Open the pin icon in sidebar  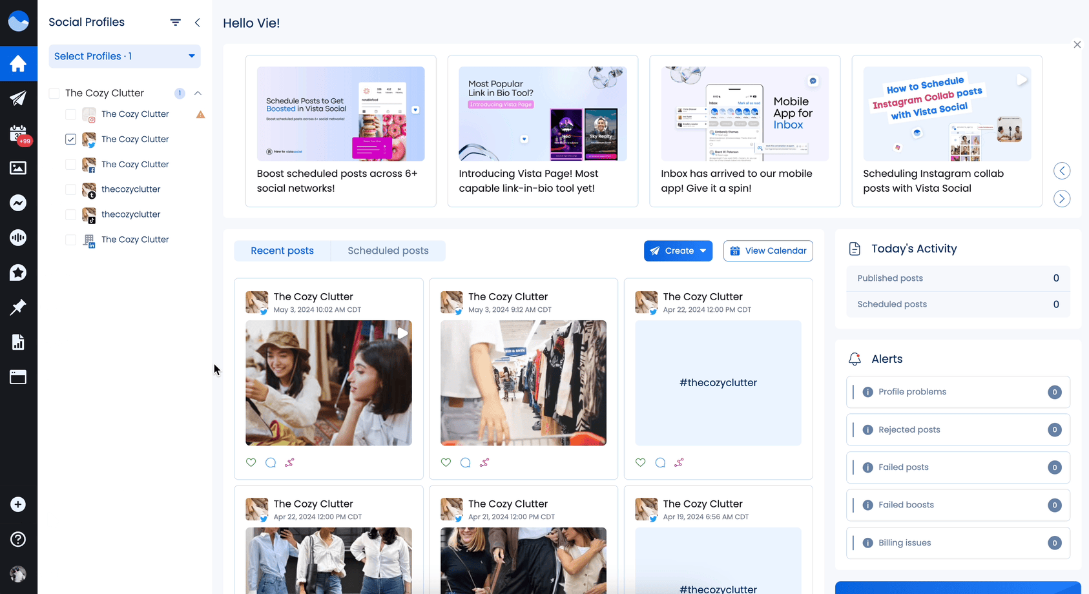[x=18, y=307]
